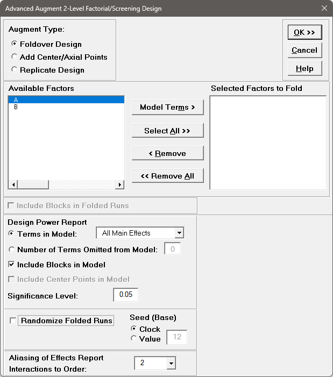Choose Add Center/Axial Points augment type
Image resolution: width=333 pixels, height=377 pixels.
pos(15,57)
